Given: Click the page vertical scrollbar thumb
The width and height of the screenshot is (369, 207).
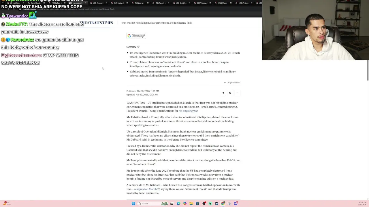Looking at the screenshot, I should point(368,70).
